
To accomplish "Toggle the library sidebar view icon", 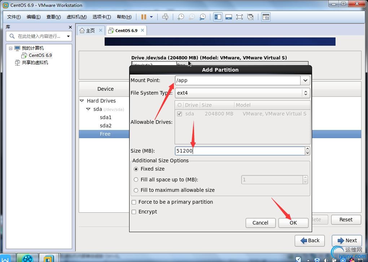I will pos(218,17).
